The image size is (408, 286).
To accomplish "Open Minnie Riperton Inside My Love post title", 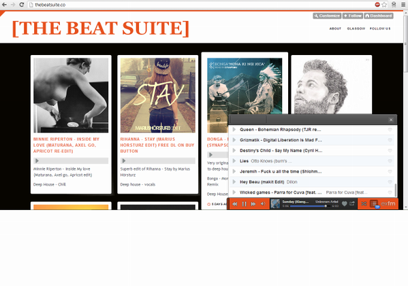I will tap(66, 145).
